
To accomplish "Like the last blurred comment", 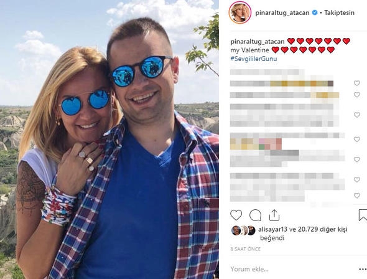I will pyautogui.click(x=356, y=196).
